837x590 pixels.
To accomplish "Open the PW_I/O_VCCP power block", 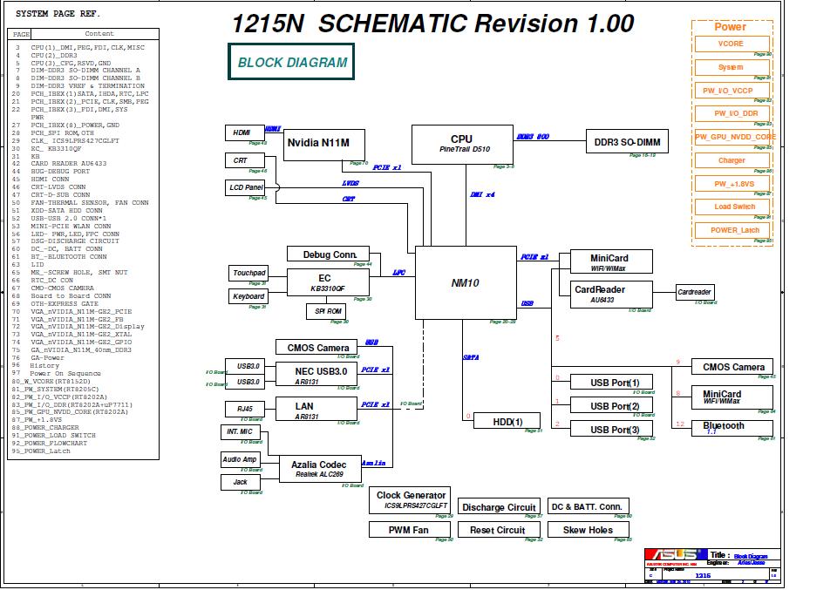I will [732, 91].
